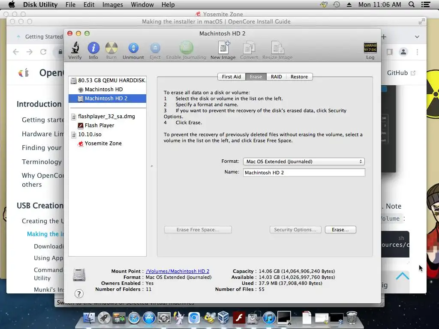
Task: Click the Getting Started browser tab
Action: 39,37
